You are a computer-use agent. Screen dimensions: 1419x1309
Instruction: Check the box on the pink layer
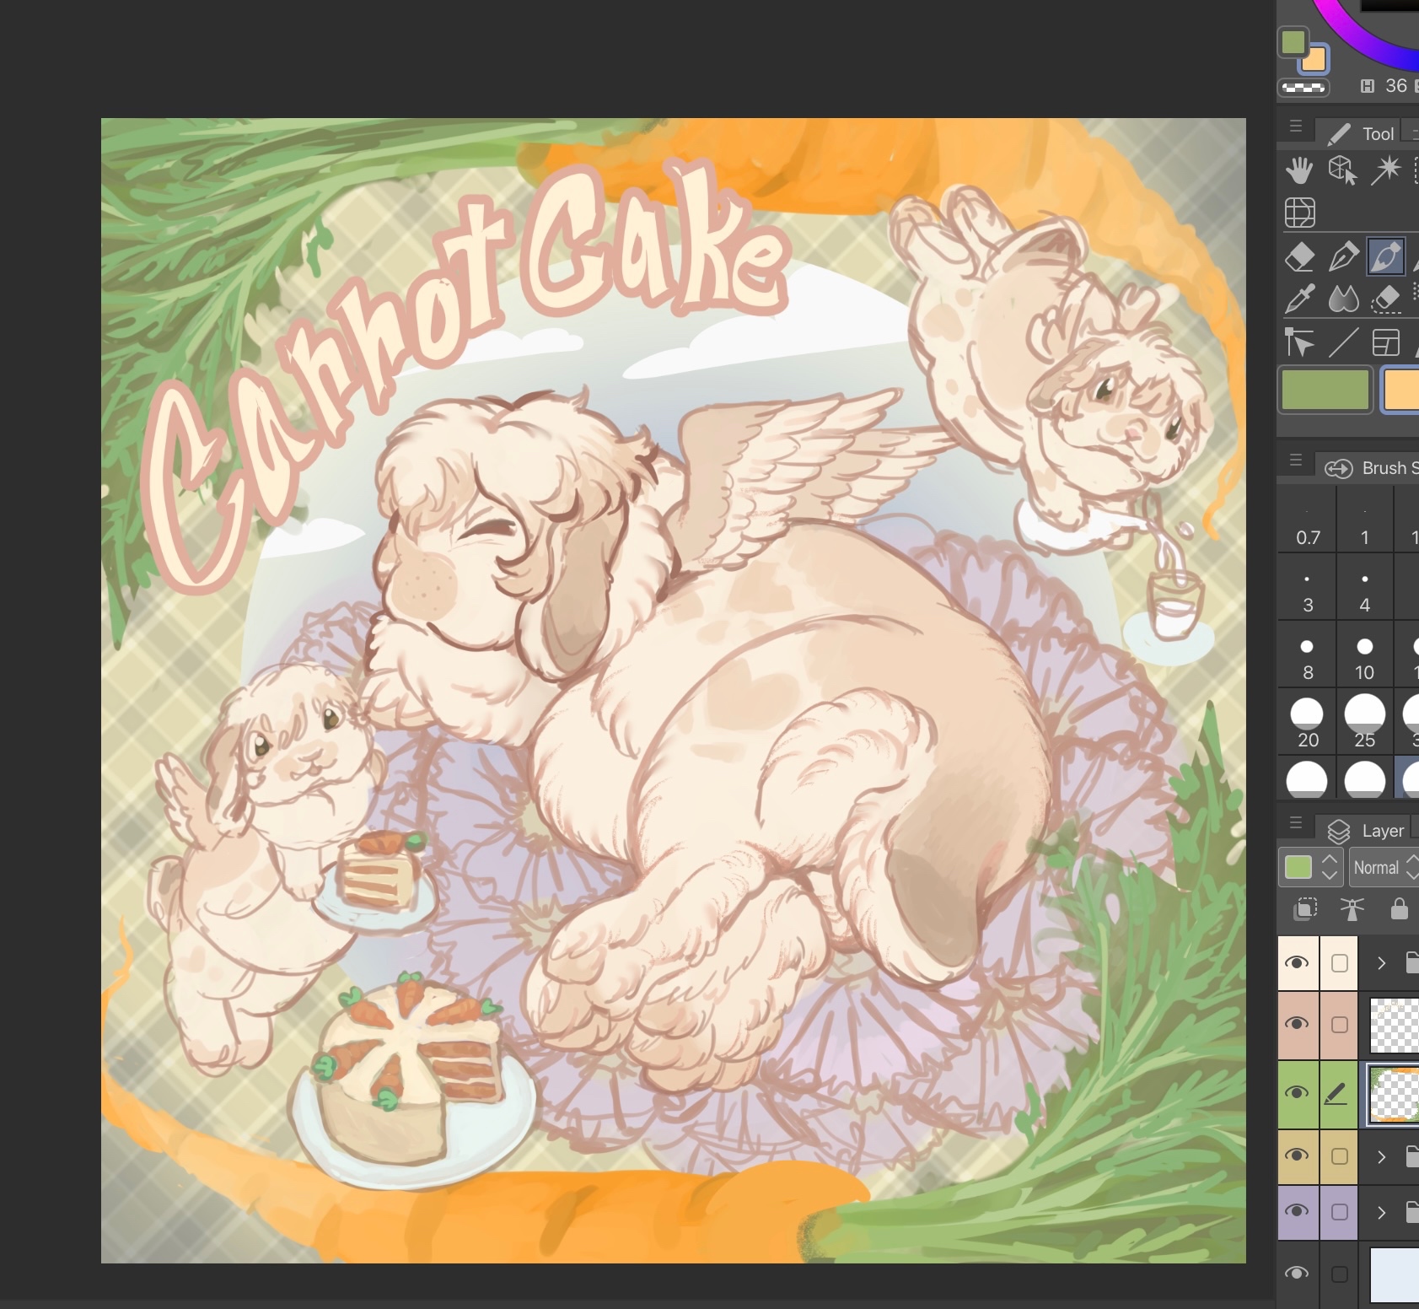pos(1339,1024)
